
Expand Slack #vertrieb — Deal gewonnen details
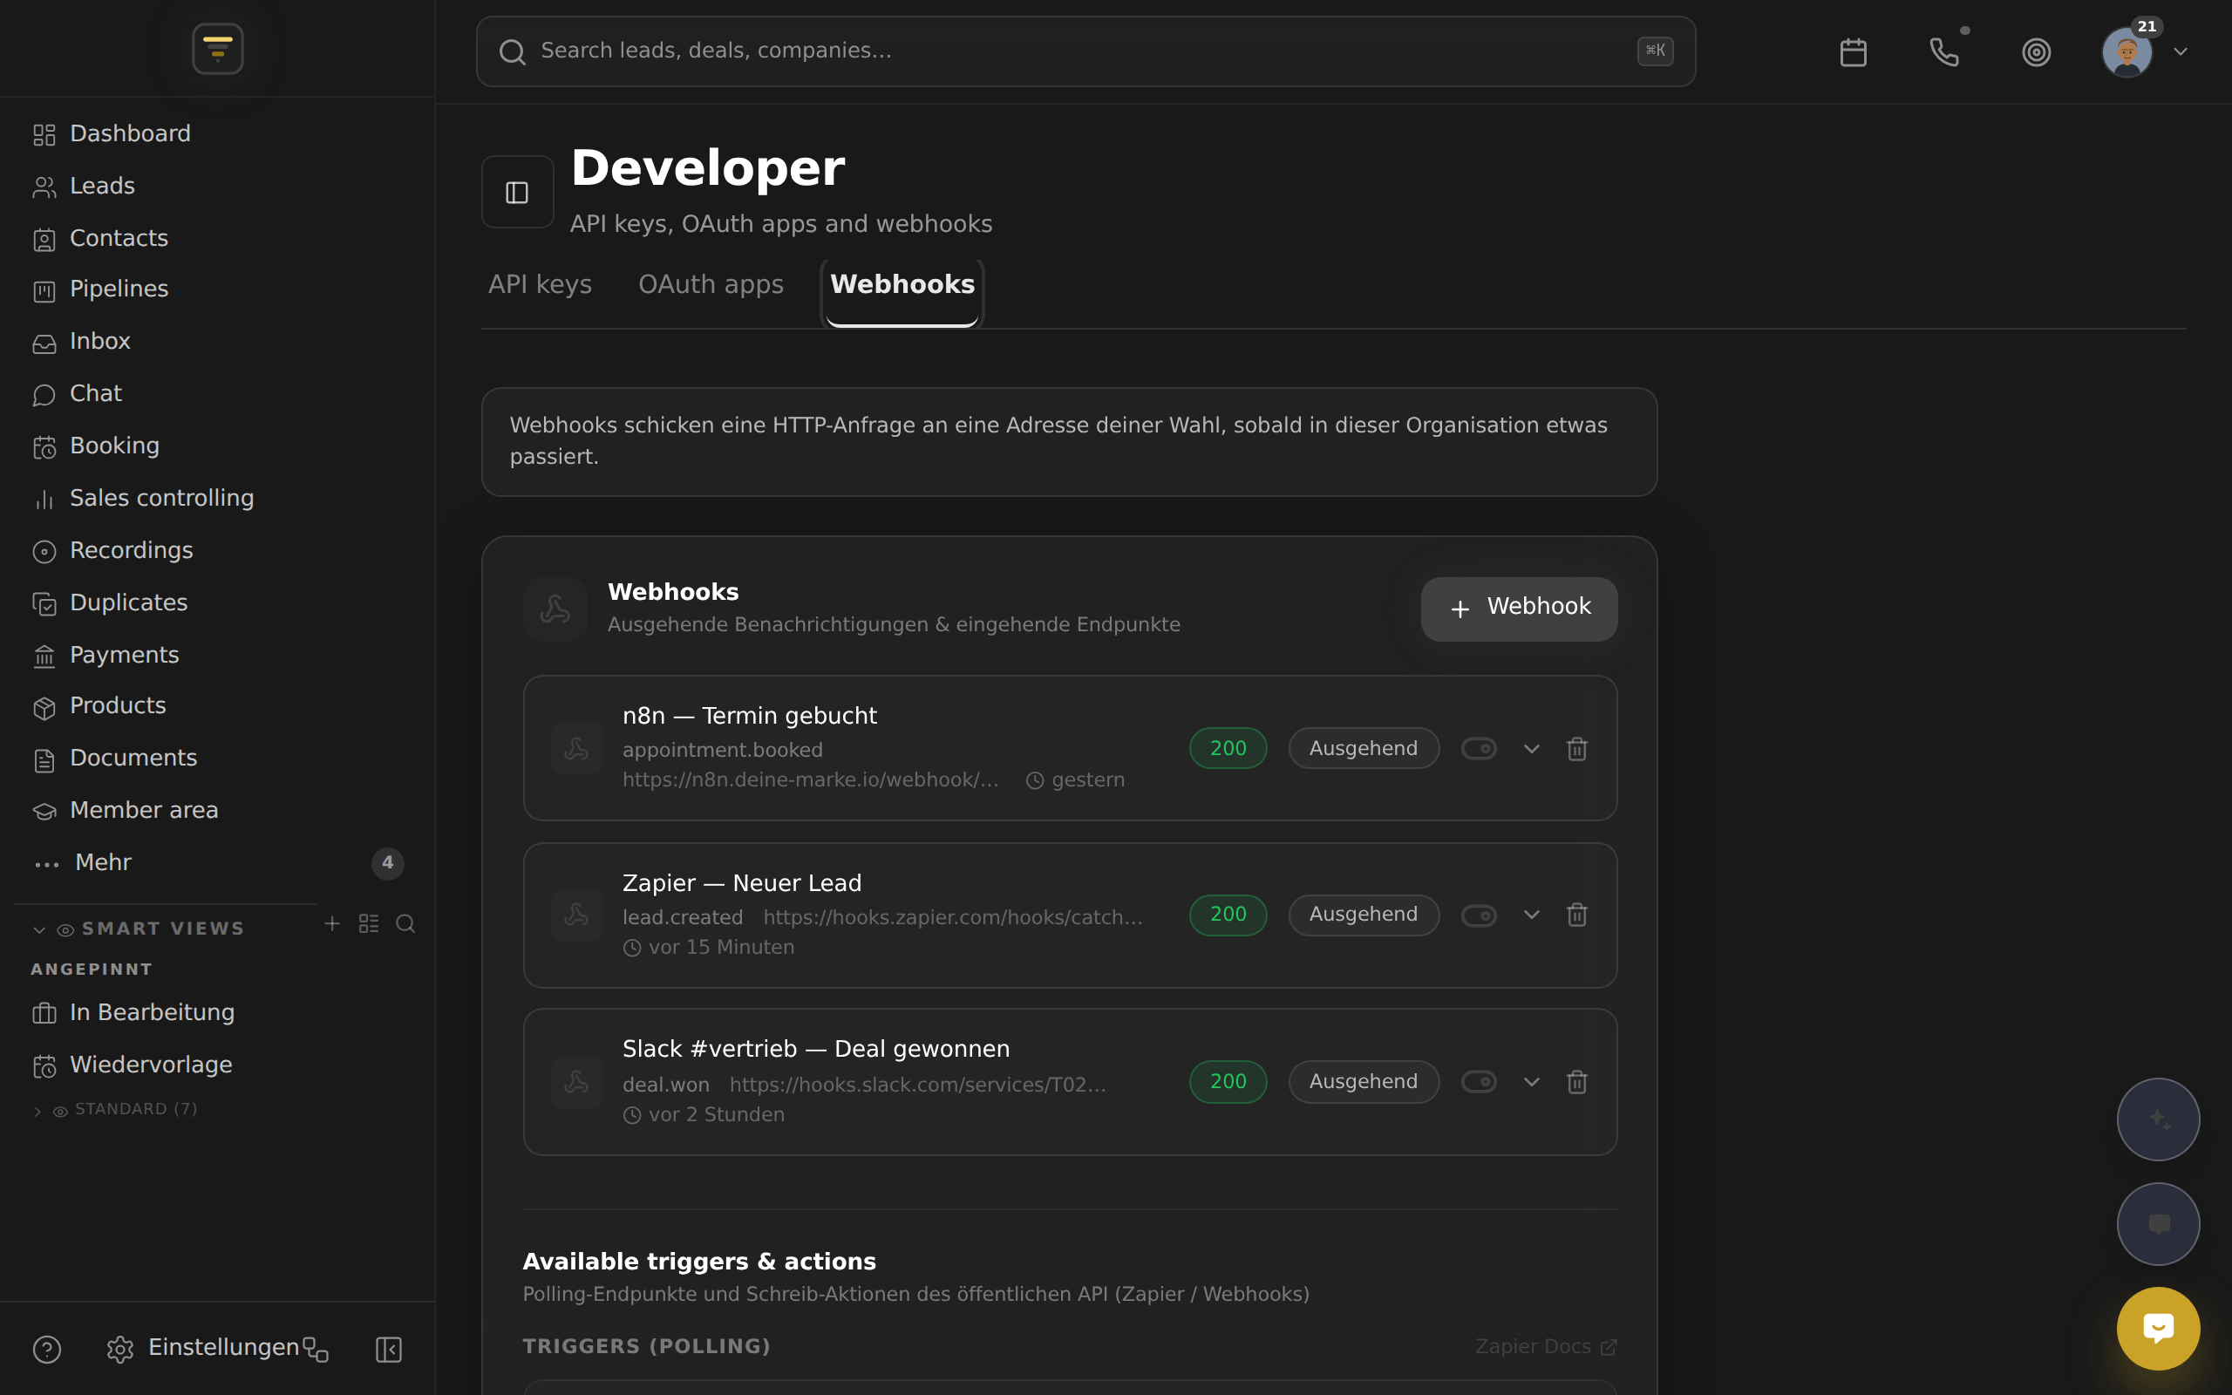click(x=1532, y=1081)
